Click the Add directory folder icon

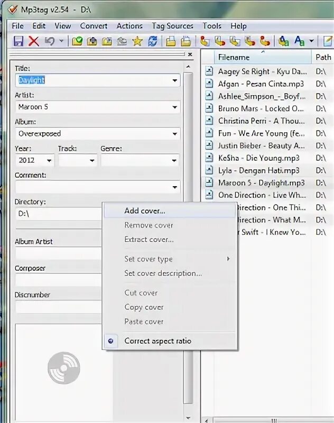(x=92, y=41)
